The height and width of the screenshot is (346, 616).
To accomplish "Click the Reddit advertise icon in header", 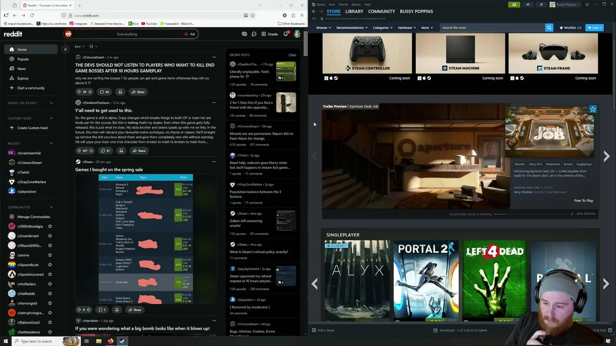I will [x=244, y=34].
